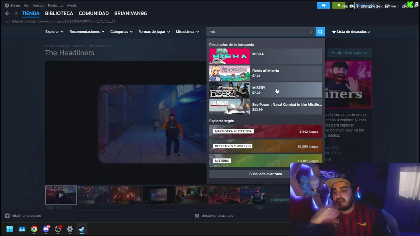Screen dimensions: 420x236
Task: Browse the DETECTIVES Y MISTERIO tag
Action: [266, 146]
